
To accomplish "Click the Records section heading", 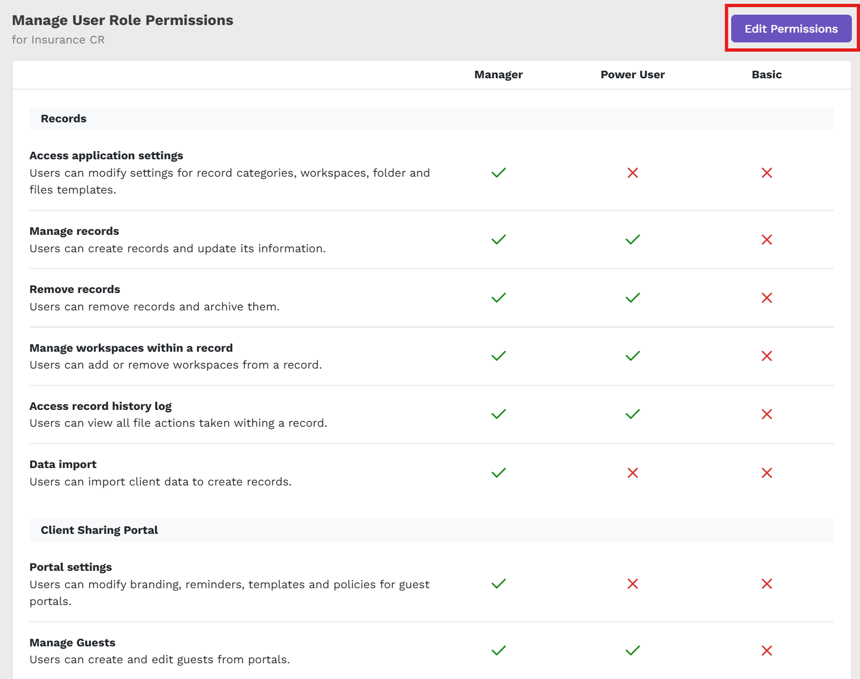I will [64, 119].
